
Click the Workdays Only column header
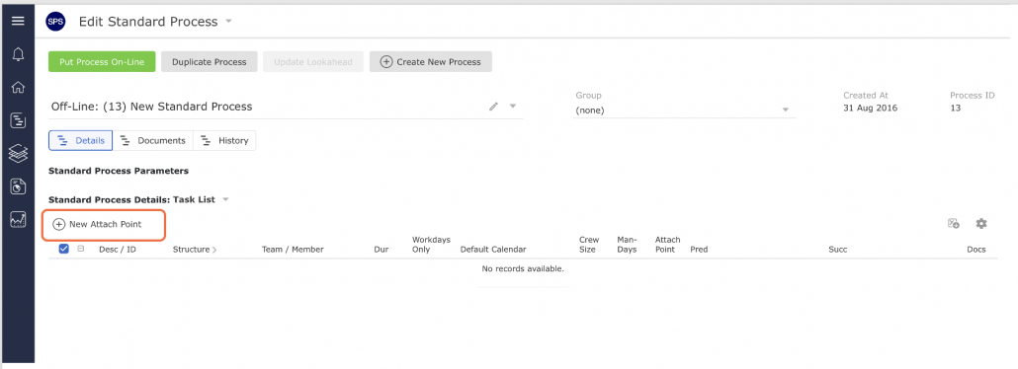(x=431, y=245)
